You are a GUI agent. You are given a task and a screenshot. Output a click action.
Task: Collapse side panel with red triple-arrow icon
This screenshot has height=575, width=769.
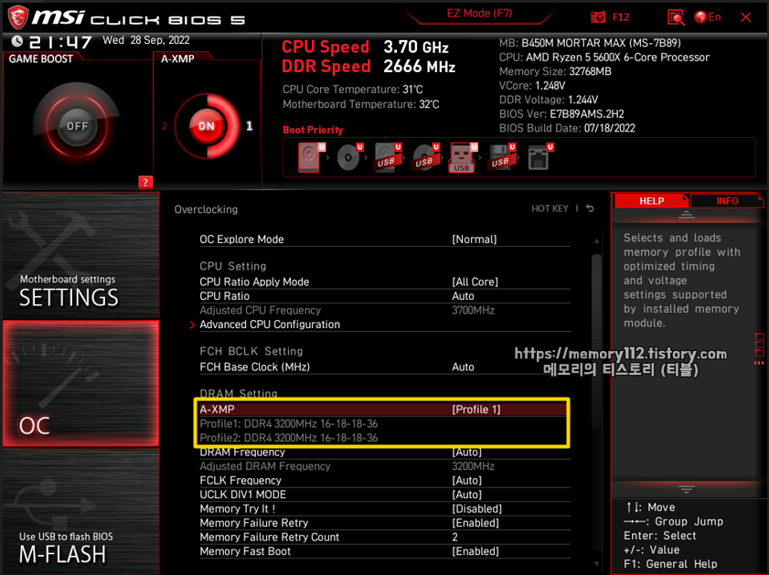(759, 363)
